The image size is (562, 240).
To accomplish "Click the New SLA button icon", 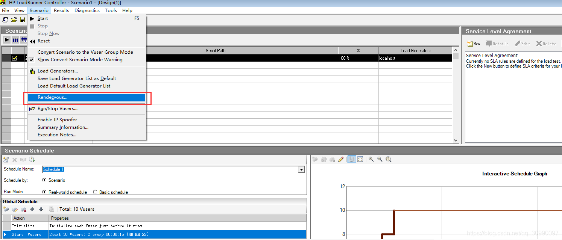I will pyautogui.click(x=474, y=44).
